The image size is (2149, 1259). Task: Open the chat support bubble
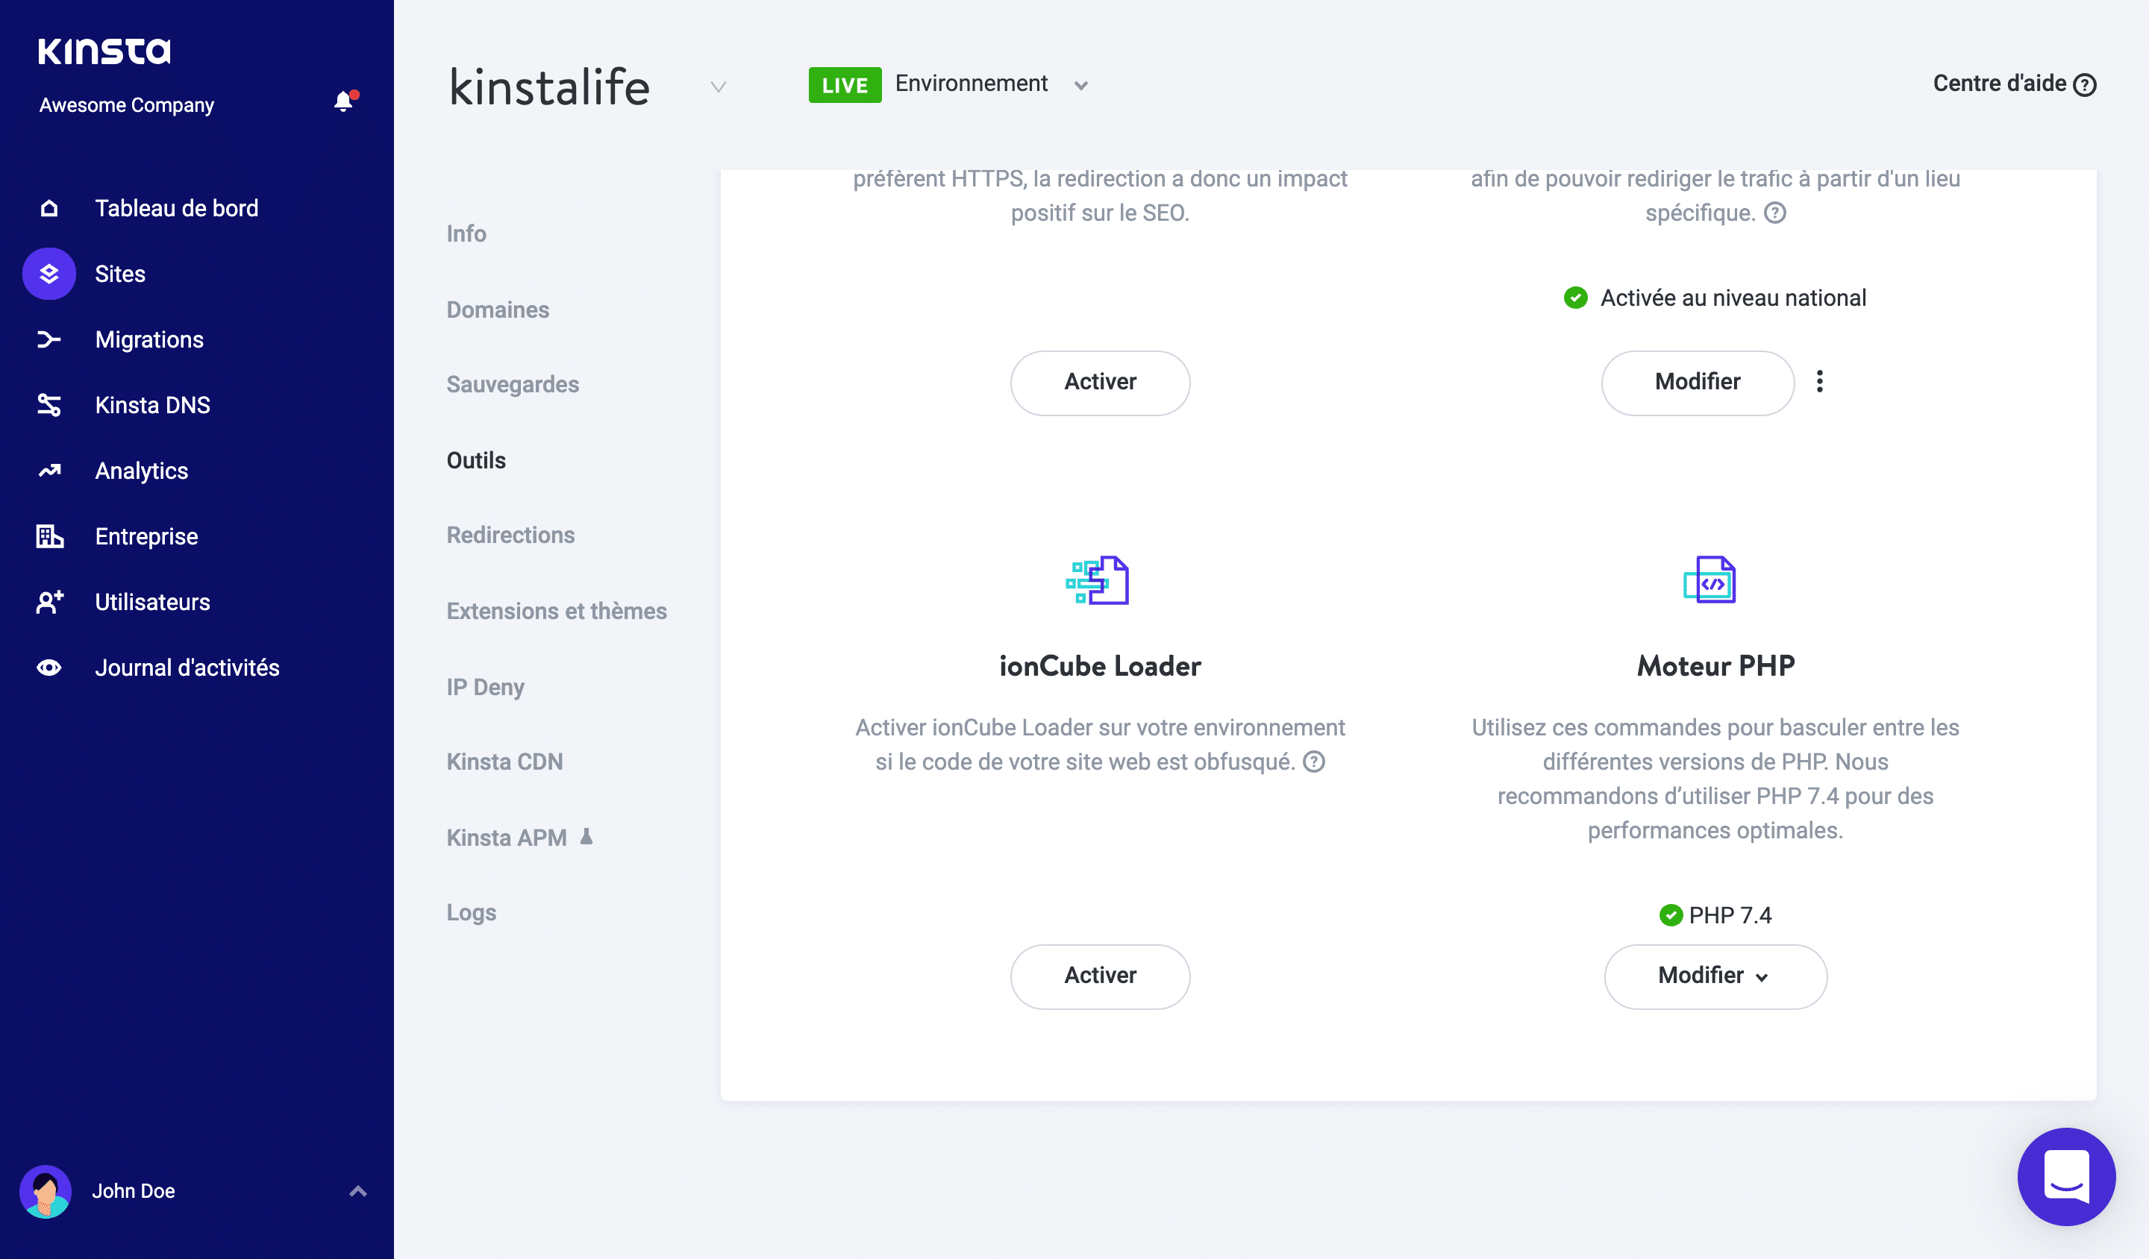(2065, 1177)
